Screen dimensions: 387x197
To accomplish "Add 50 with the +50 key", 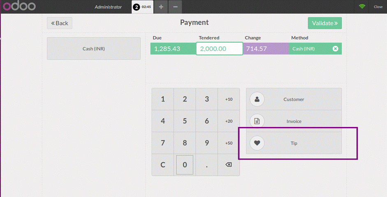I will (229, 143).
